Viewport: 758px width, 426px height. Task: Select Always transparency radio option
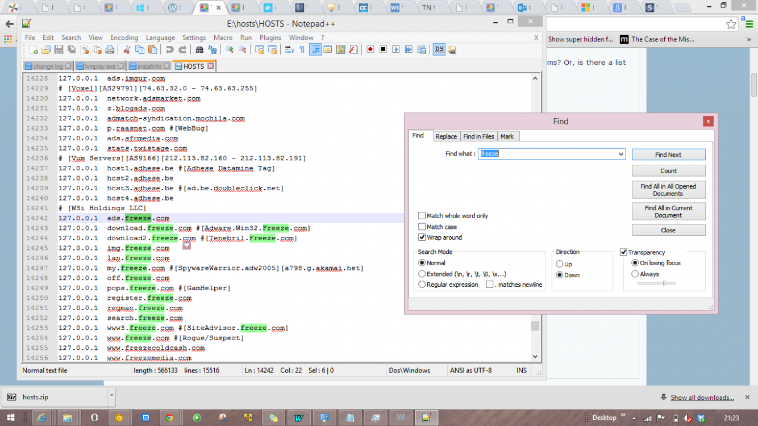pos(635,274)
